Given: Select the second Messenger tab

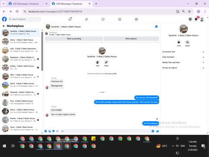Looking at the screenshot, I should pyautogui.click(x=71, y=4).
